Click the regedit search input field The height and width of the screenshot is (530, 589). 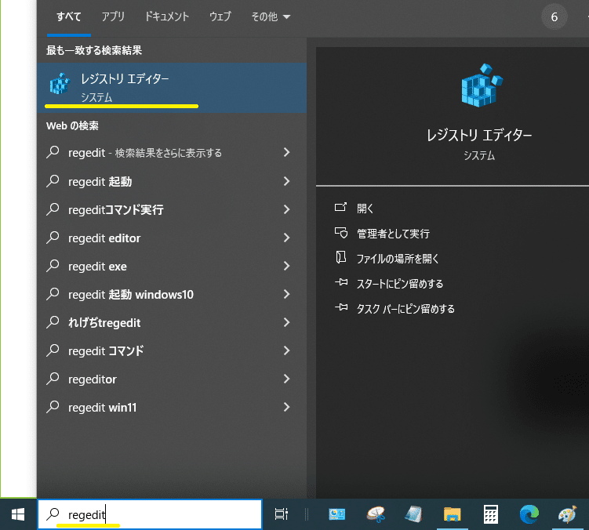pos(151,514)
